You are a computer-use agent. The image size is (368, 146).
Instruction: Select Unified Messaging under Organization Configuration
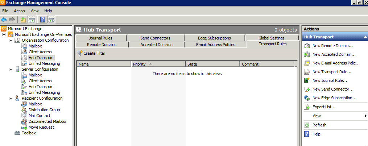(44, 63)
